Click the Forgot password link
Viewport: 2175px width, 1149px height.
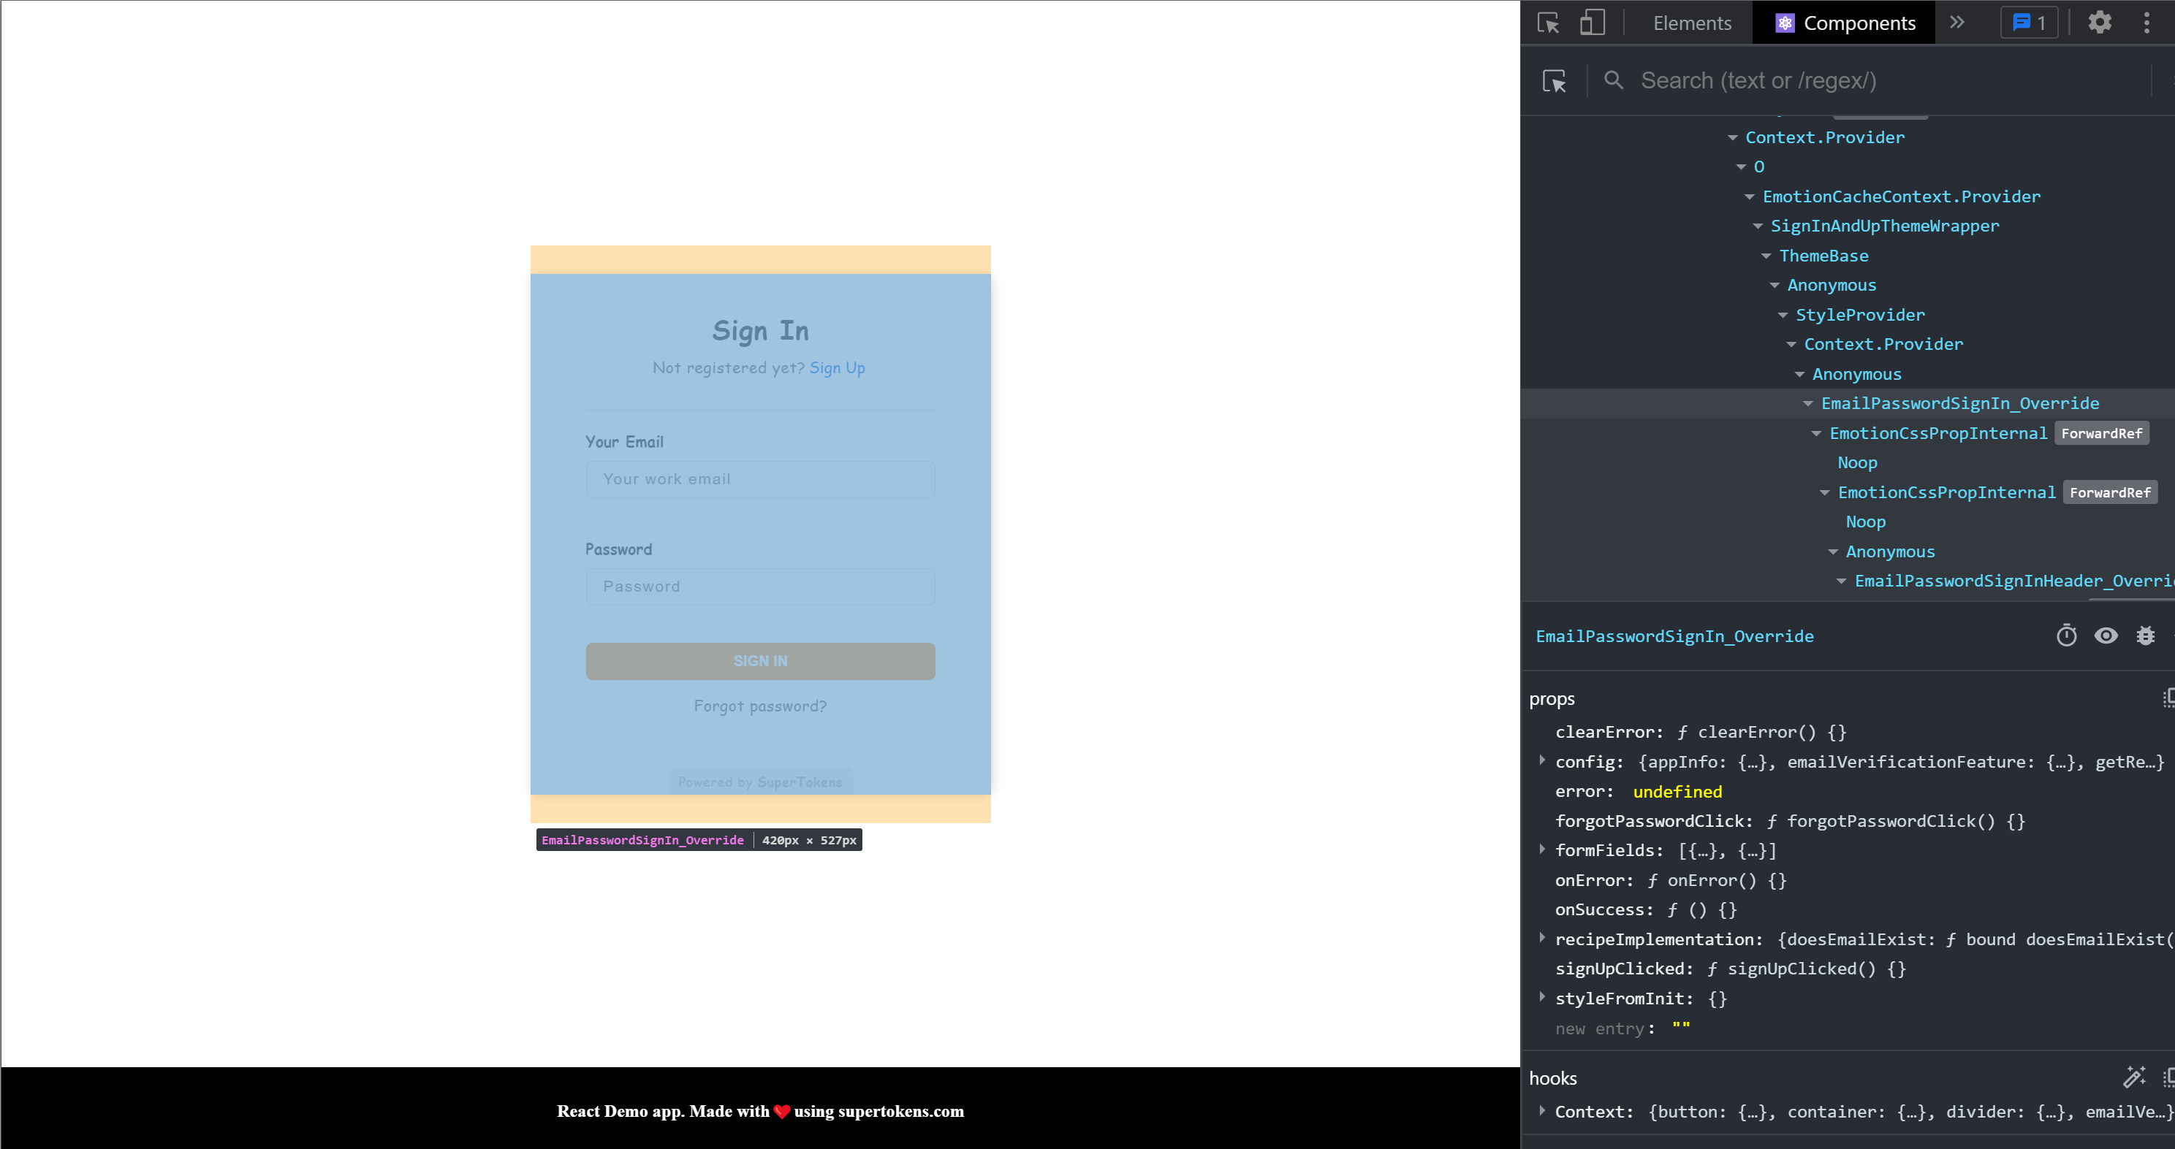[x=759, y=706]
